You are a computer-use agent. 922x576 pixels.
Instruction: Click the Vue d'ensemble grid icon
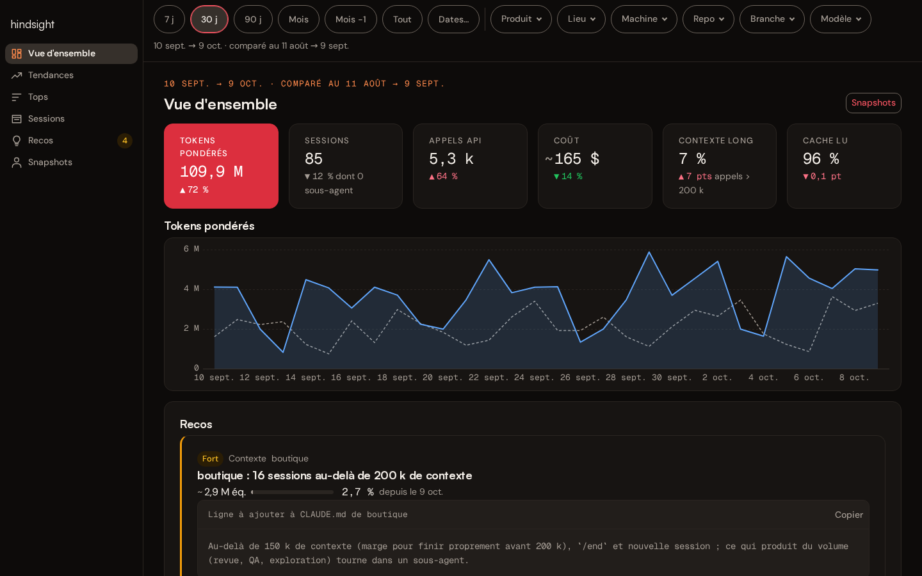click(17, 54)
